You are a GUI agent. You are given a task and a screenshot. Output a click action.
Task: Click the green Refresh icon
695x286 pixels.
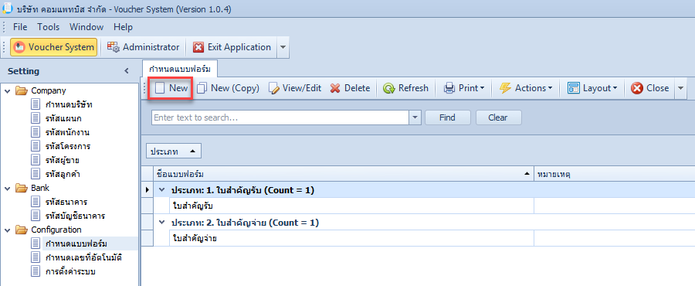389,88
